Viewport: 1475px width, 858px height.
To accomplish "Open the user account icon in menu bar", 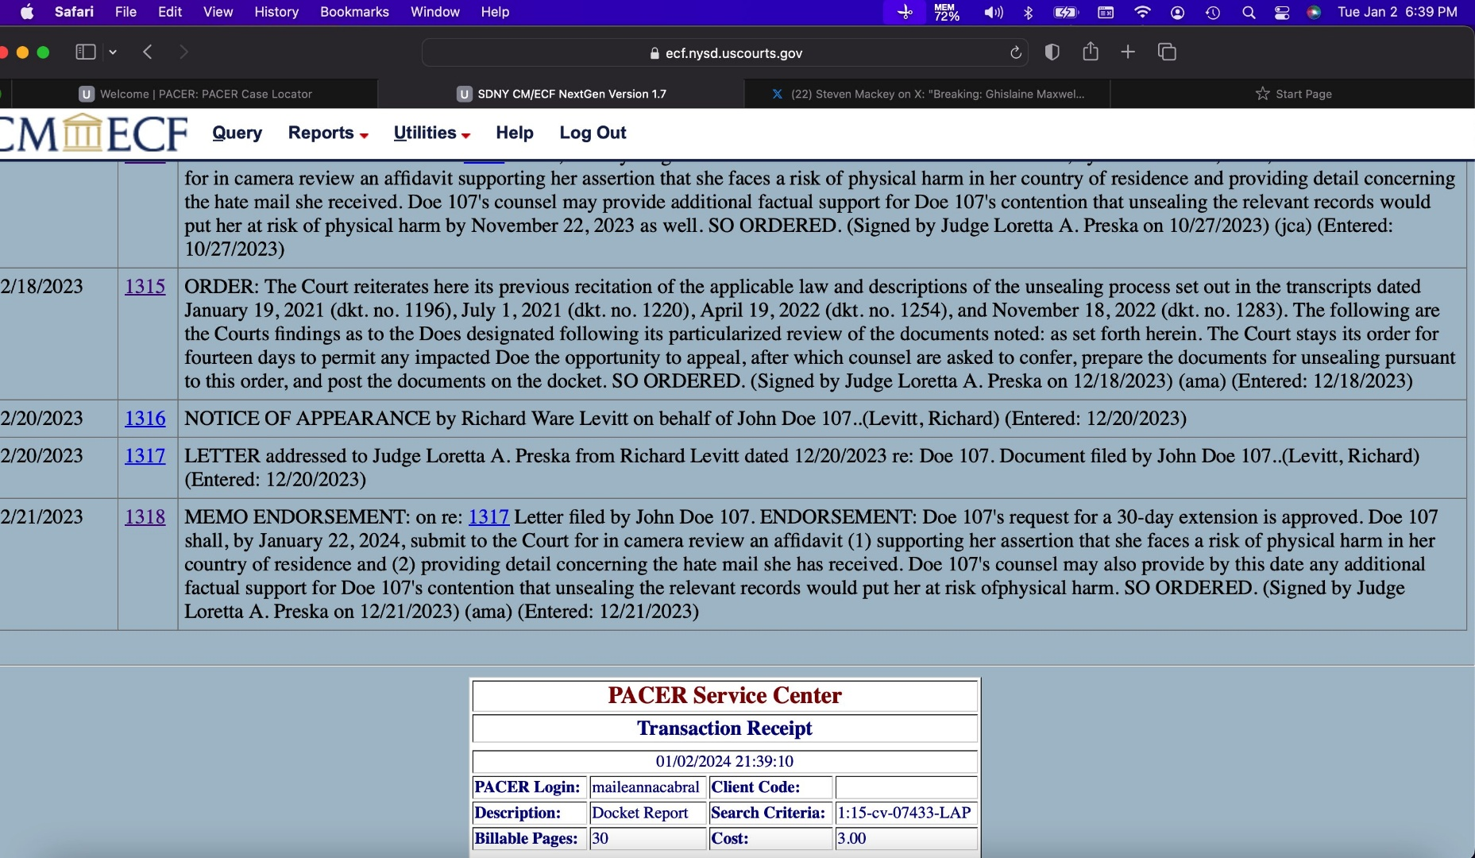I will click(1178, 12).
